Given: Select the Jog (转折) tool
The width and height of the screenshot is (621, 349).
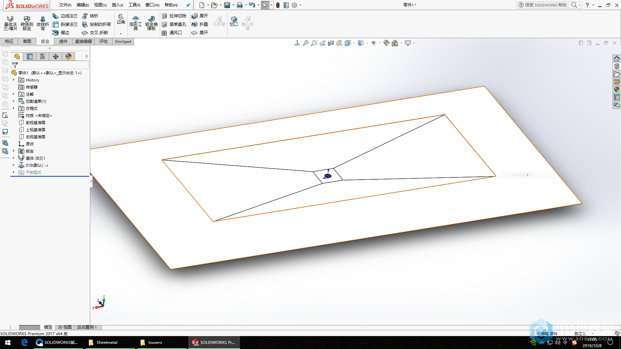Looking at the screenshot, I should click(90, 16).
